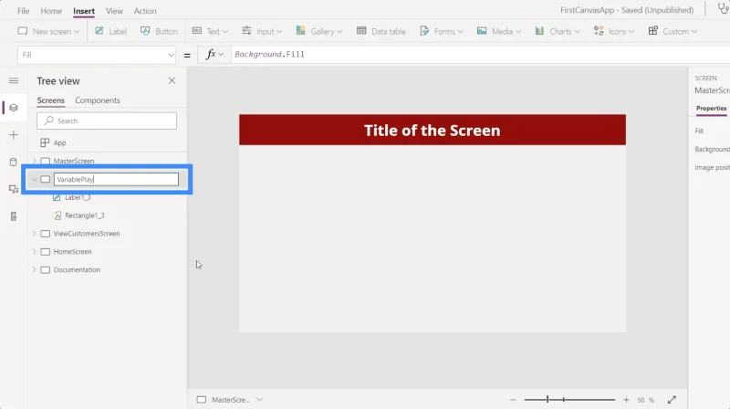This screenshot has width=730, height=409.
Task: Click into the formula bar text
Action: (x=269, y=55)
